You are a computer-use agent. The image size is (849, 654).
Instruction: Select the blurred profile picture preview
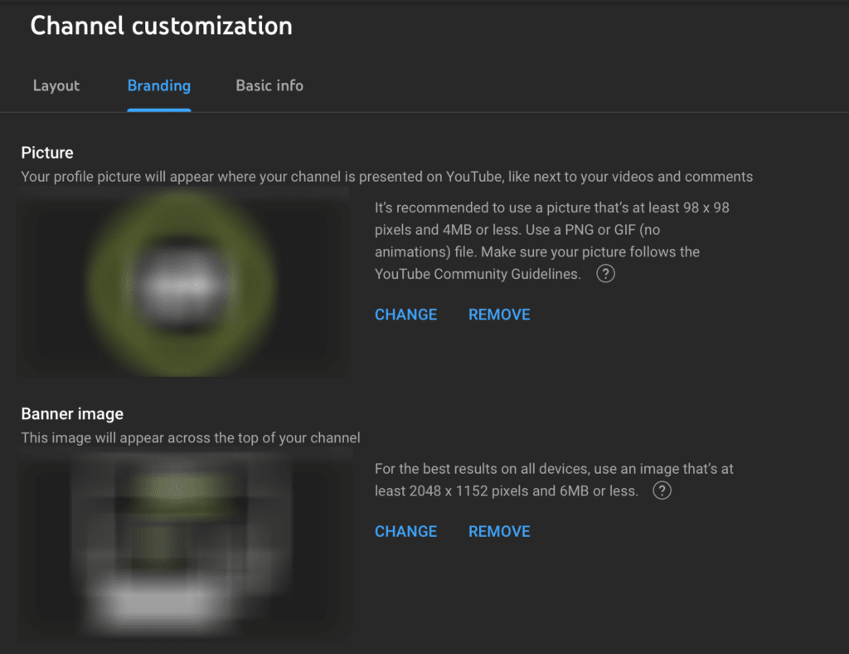[182, 282]
